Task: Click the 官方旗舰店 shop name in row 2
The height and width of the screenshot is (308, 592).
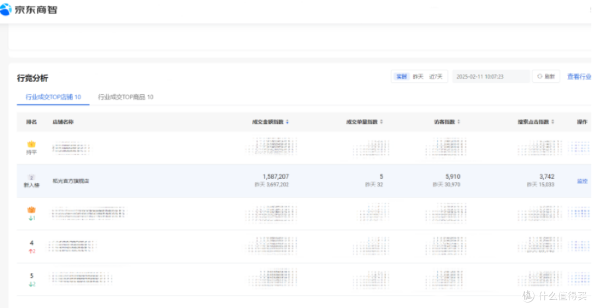Action: click(71, 181)
